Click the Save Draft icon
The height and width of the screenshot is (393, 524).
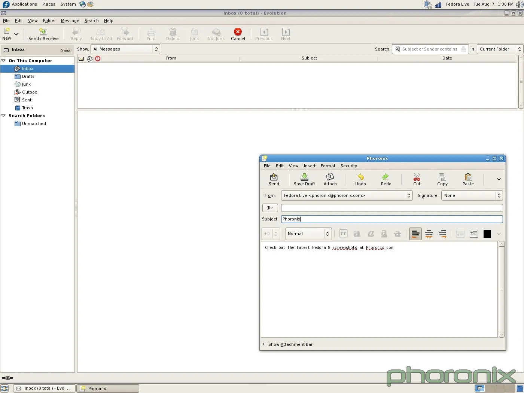(x=305, y=177)
